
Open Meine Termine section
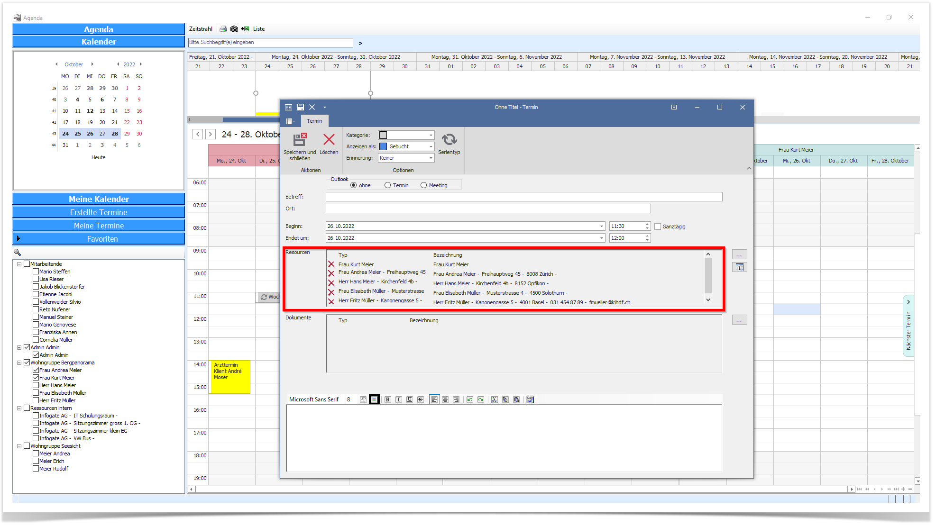99,226
